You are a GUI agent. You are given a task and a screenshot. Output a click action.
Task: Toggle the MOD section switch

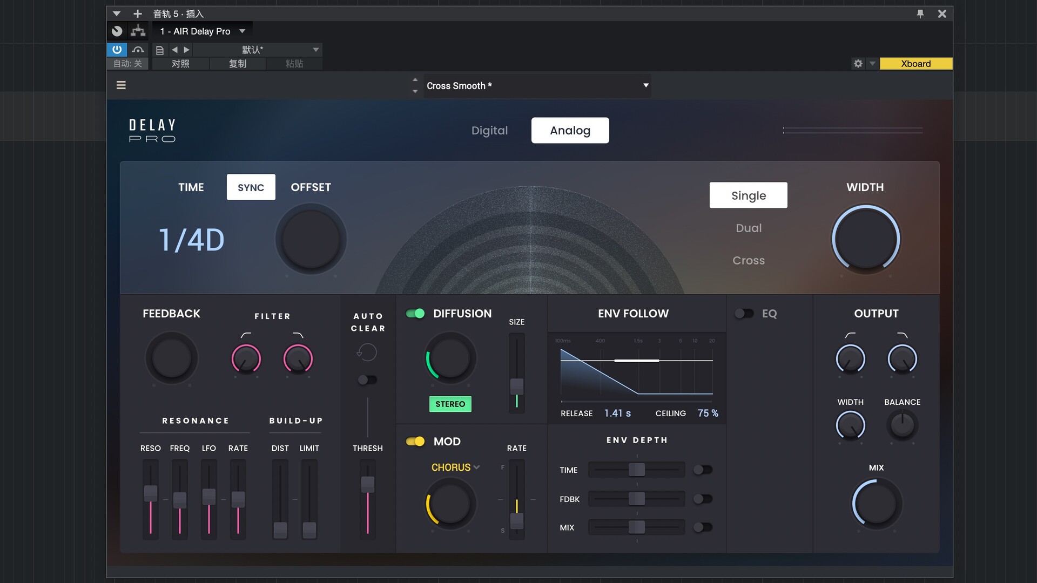click(415, 442)
